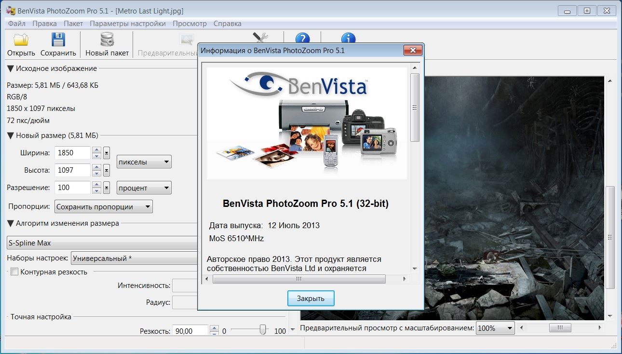Viewport: 622px width, 354px height.
Task: Click the Разрешение input field showing 100
Action: coord(73,188)
